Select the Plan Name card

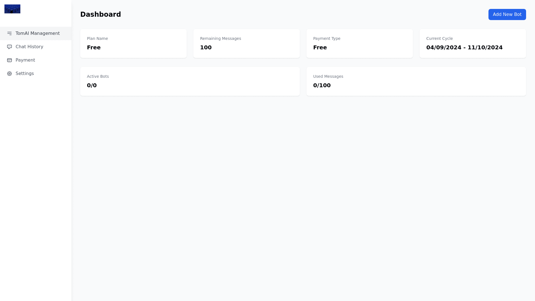click(133, 43)
